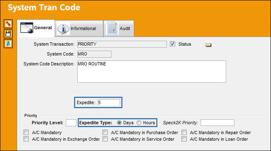Viewport: 271px width, 151px height.
Task: Click the Expedite value field
Action: coord(109,102)
